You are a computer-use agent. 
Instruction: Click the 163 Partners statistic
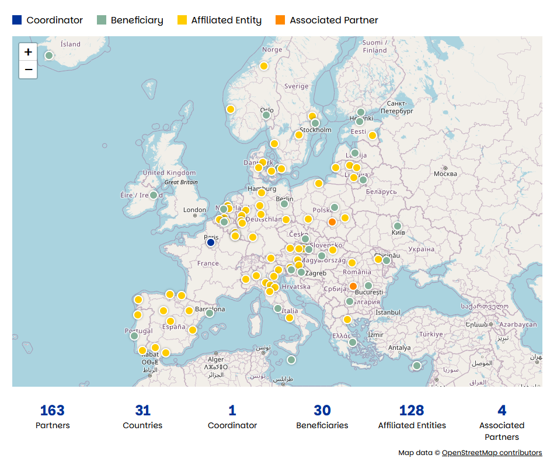(x=53, y=416)
